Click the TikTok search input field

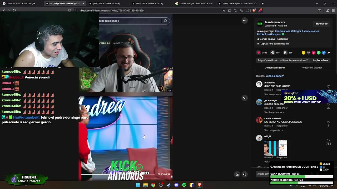pos(130,21)
